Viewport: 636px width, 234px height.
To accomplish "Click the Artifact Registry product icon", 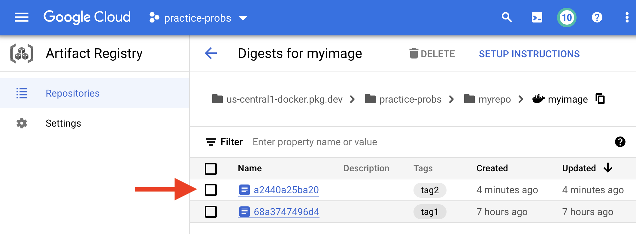I will (x=22, y=54).
